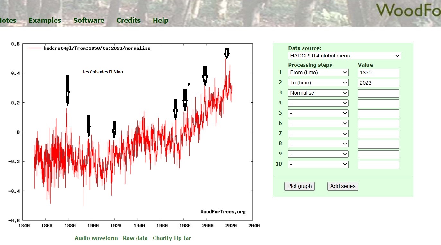
Task: Open the To (time) step dropdown
Action: coord(318,83)
